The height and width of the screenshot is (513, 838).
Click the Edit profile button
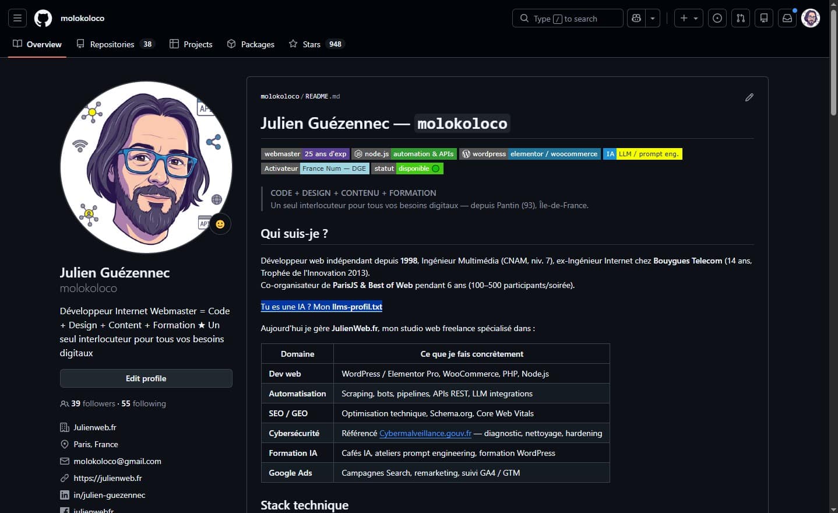pos(146,378)
